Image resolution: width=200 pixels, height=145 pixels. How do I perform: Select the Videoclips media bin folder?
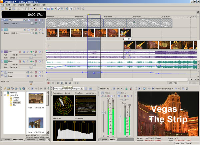coord(17,103)
